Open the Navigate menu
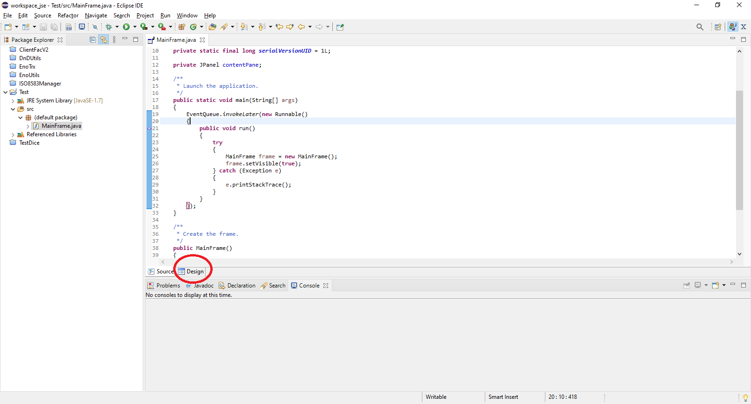 pos(96,16)
